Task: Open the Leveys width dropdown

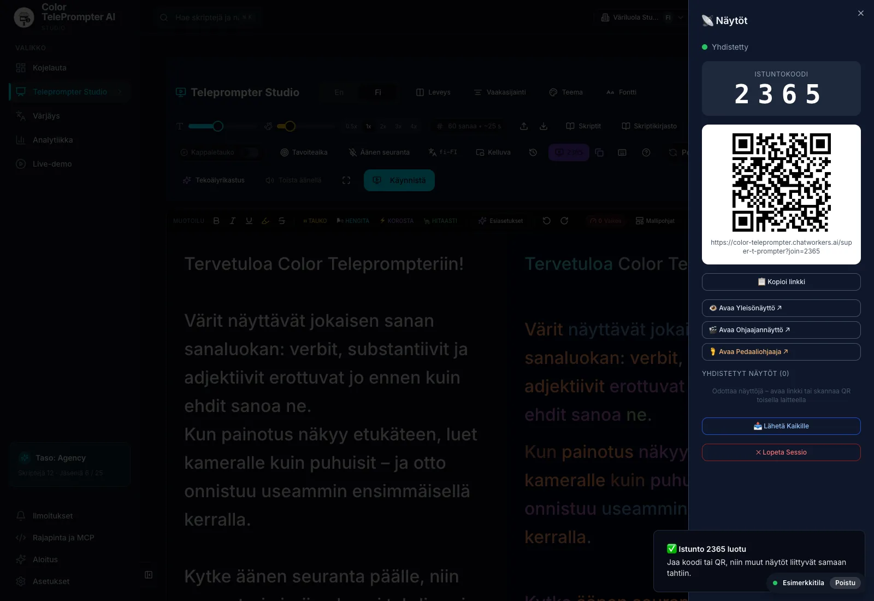Action: [x=434, y=92]
